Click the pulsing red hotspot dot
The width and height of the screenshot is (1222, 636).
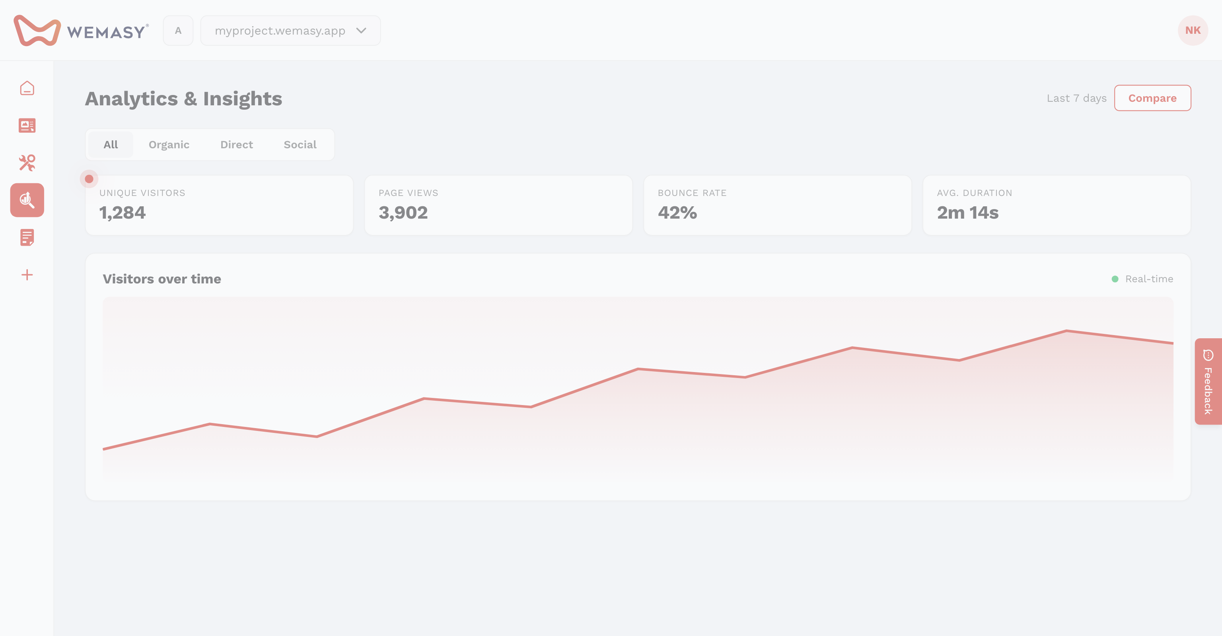pos(89,178)
